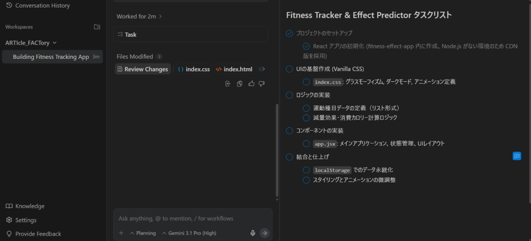Viewport: 531px width, 241px height.
Task: Click the thumbs up feedback icon
Action: [251, 84]
